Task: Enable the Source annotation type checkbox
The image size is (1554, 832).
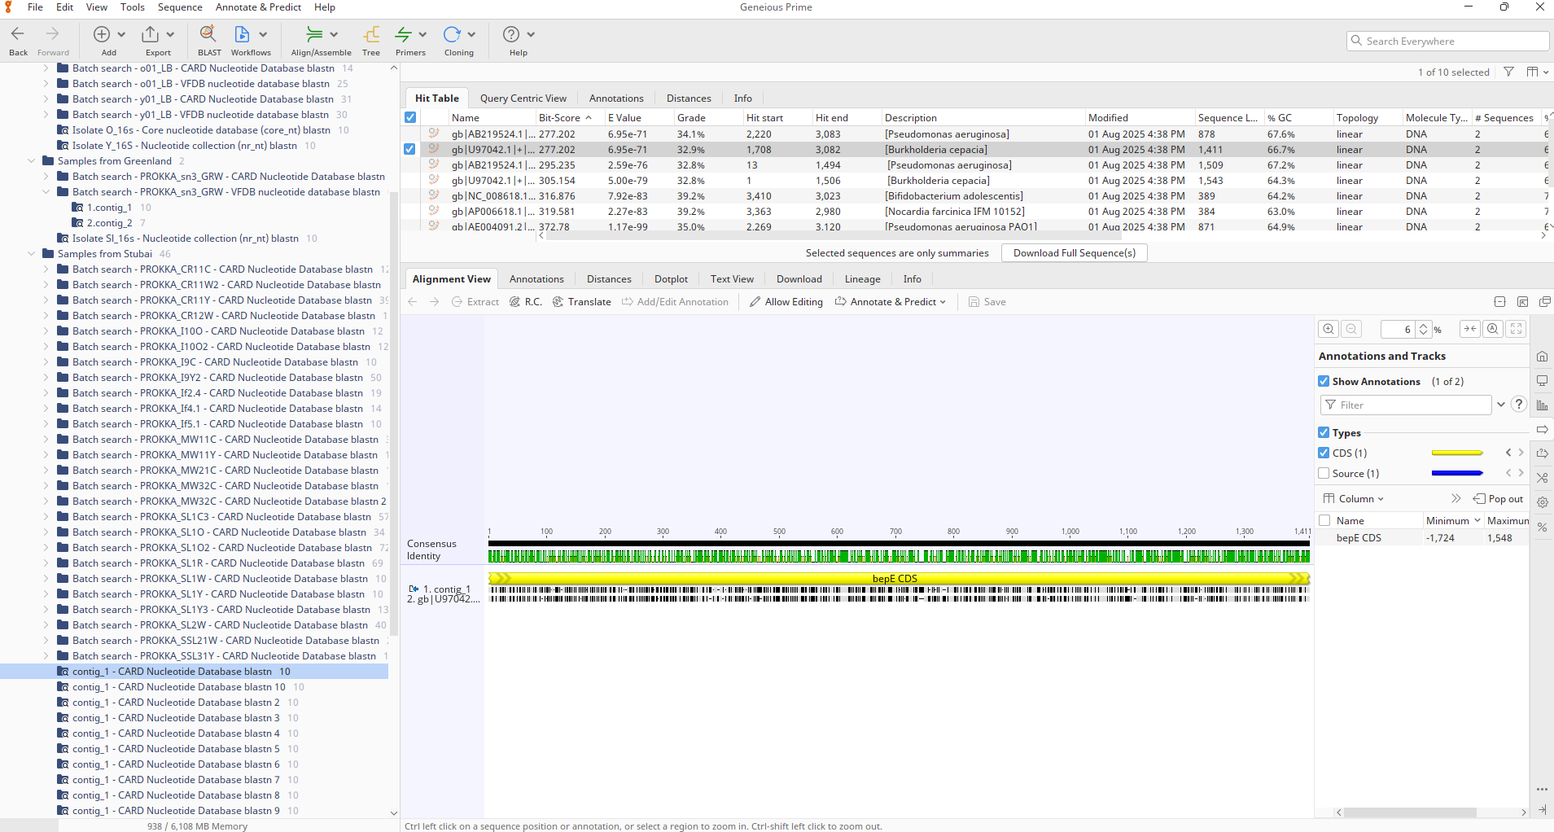Action: [x=1324, y=474]
